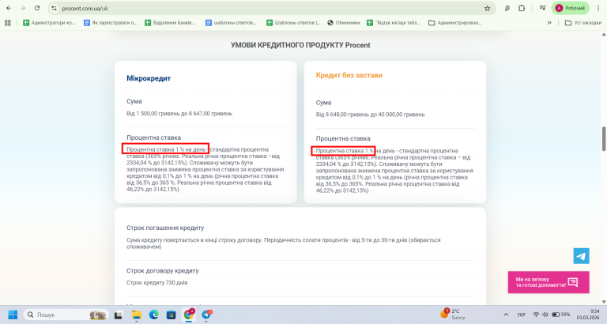The width and height of the screenshot is (607, 324).
Task: Open the Як зареєструвати о... bookmark
Action: pos(111,23)
